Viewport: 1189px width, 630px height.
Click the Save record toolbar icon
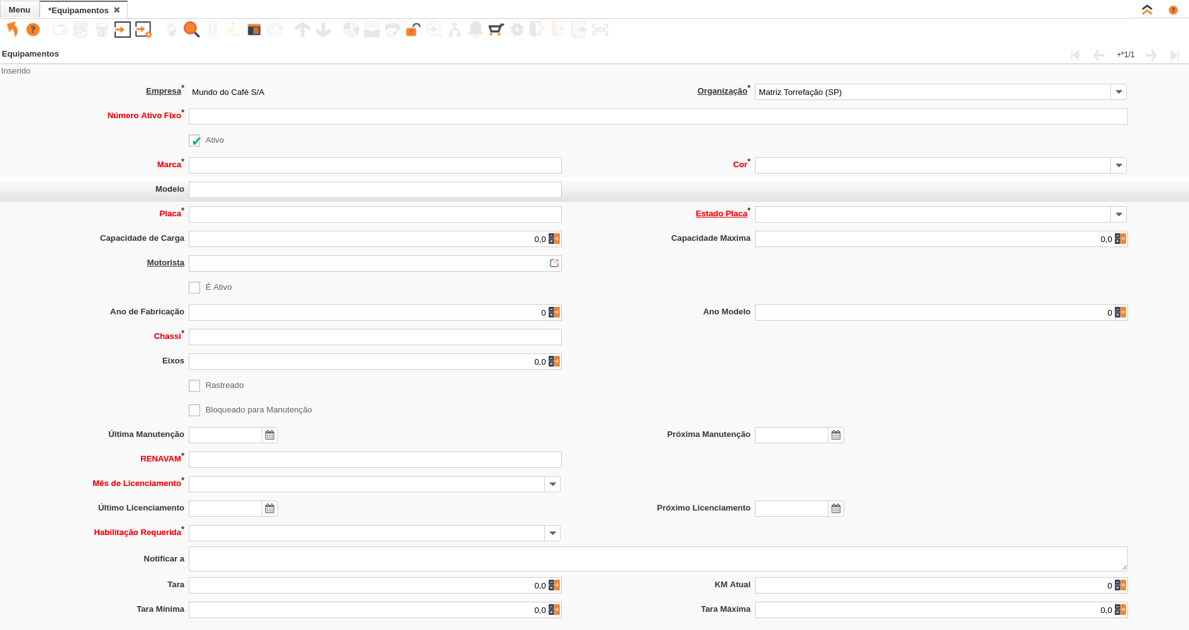pos(123,30)
